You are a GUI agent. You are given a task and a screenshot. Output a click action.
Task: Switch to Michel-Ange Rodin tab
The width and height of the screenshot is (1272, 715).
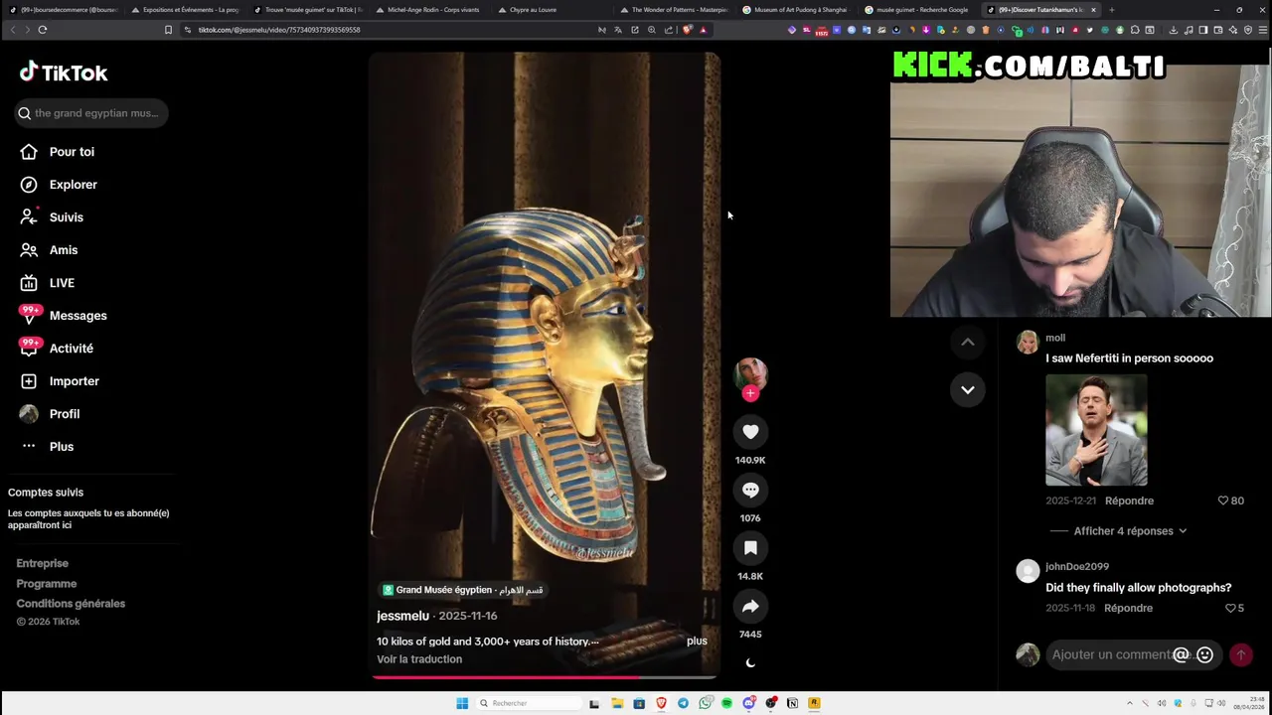coord(429,10)
